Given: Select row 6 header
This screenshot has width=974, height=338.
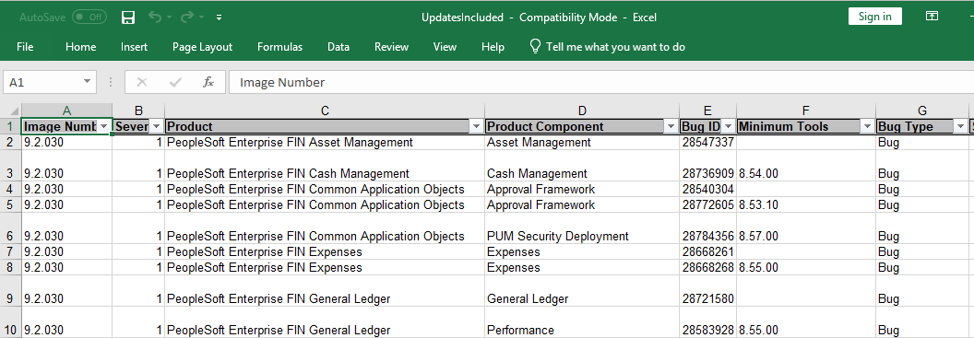Looking at the screenshot, I should coord(10,228).
